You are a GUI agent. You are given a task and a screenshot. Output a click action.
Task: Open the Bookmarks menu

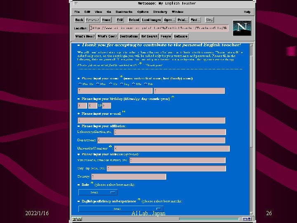(x=124, y=12)
